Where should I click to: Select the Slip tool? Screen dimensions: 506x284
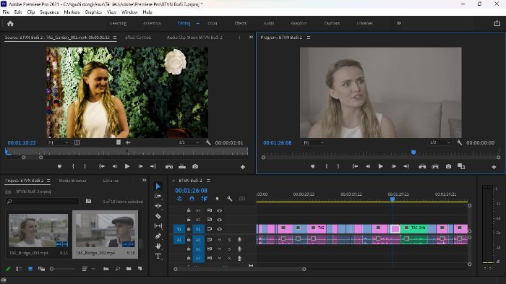158,226
